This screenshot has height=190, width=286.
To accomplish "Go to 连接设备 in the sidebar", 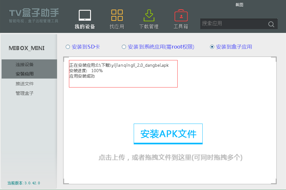I will point(25,65).
